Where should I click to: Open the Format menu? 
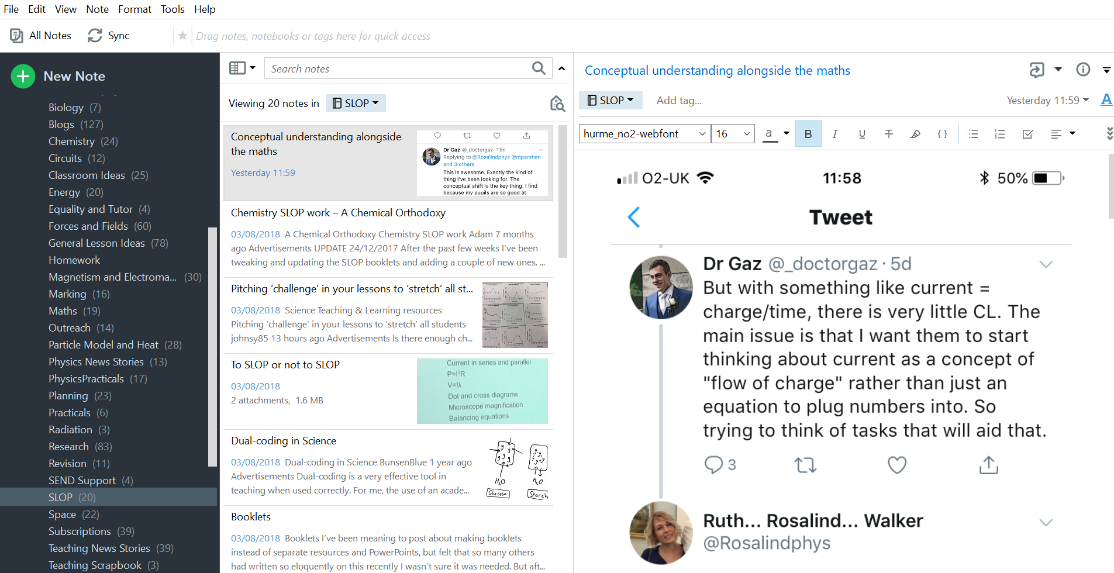(x=134, y=9)
